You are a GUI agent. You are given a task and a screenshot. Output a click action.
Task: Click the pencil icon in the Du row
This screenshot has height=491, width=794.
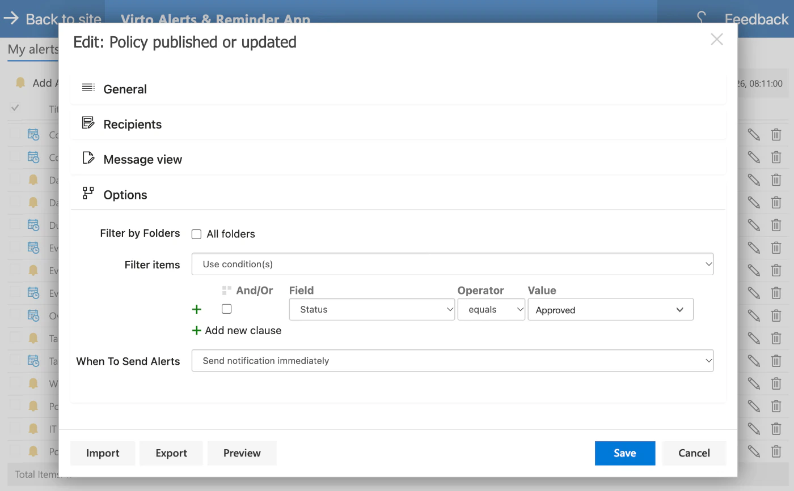[x=754, y=225]
